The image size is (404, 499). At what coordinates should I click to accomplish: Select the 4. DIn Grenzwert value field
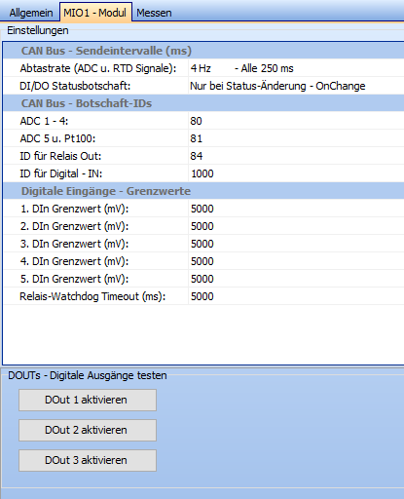[x=296, y=261]
